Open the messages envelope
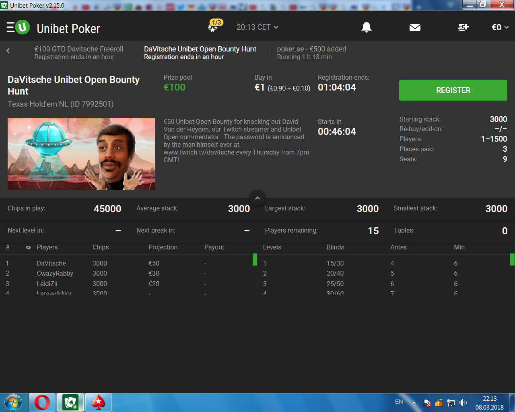The height and width of the screenshot is (412, 515). (415, 27)
